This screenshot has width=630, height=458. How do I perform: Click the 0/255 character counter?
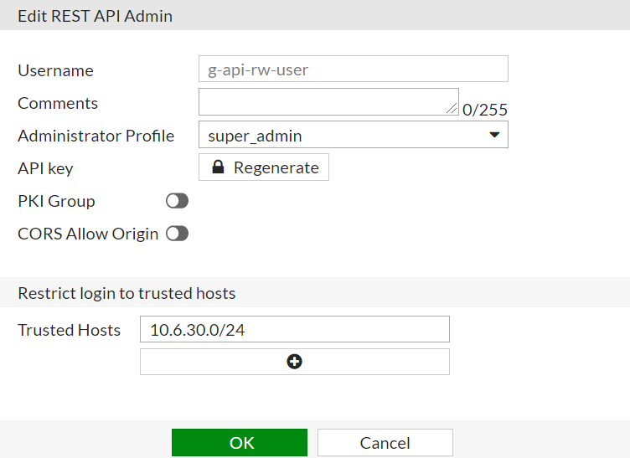tap(485, 110)
